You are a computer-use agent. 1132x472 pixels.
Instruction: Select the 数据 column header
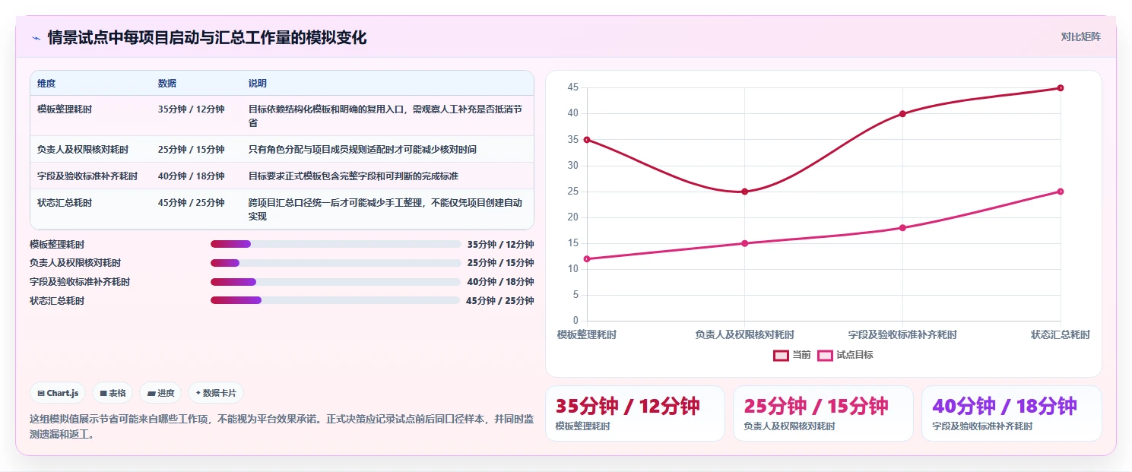[x=196, y=84]
